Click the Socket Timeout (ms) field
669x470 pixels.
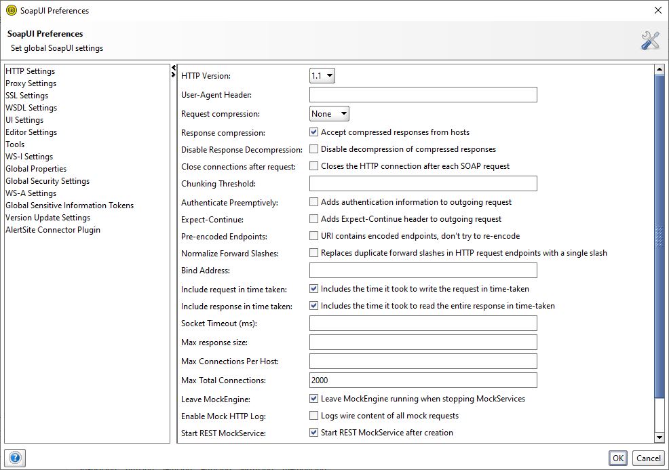coord(423,324)
